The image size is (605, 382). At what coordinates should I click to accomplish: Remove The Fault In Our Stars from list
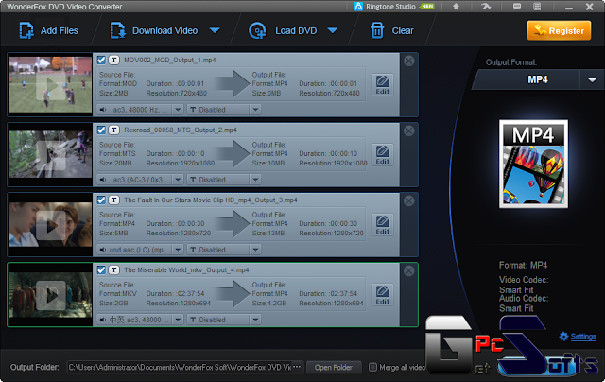click(x=409, y=201)
